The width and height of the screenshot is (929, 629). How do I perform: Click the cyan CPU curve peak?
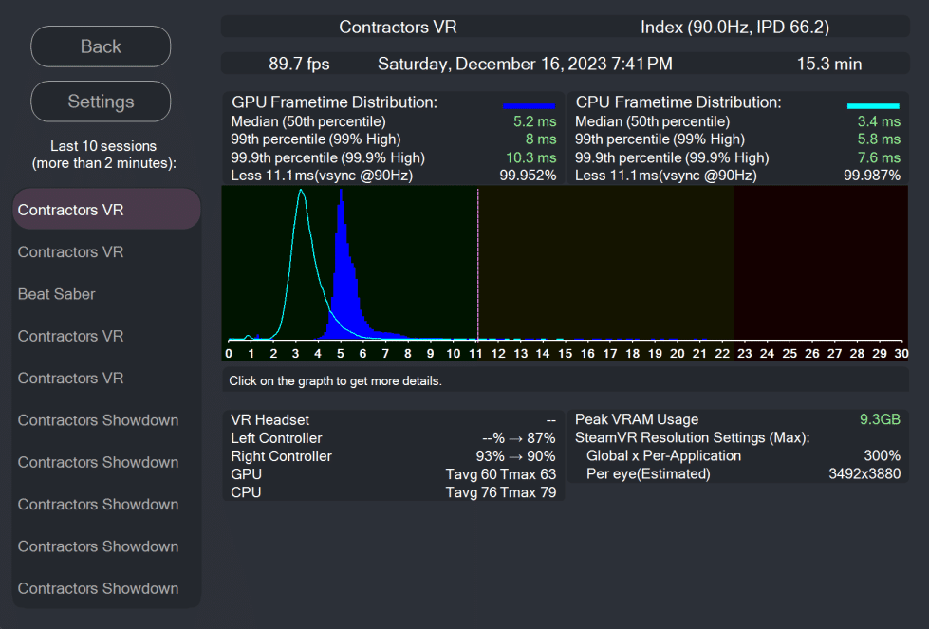pos(302,192)
